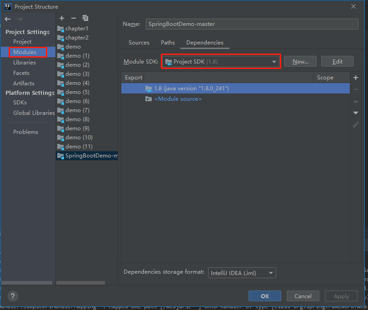Viewport: 368px width, 310px height.
Task: Open Modules settings section
Action: click(x=25, y=52)
